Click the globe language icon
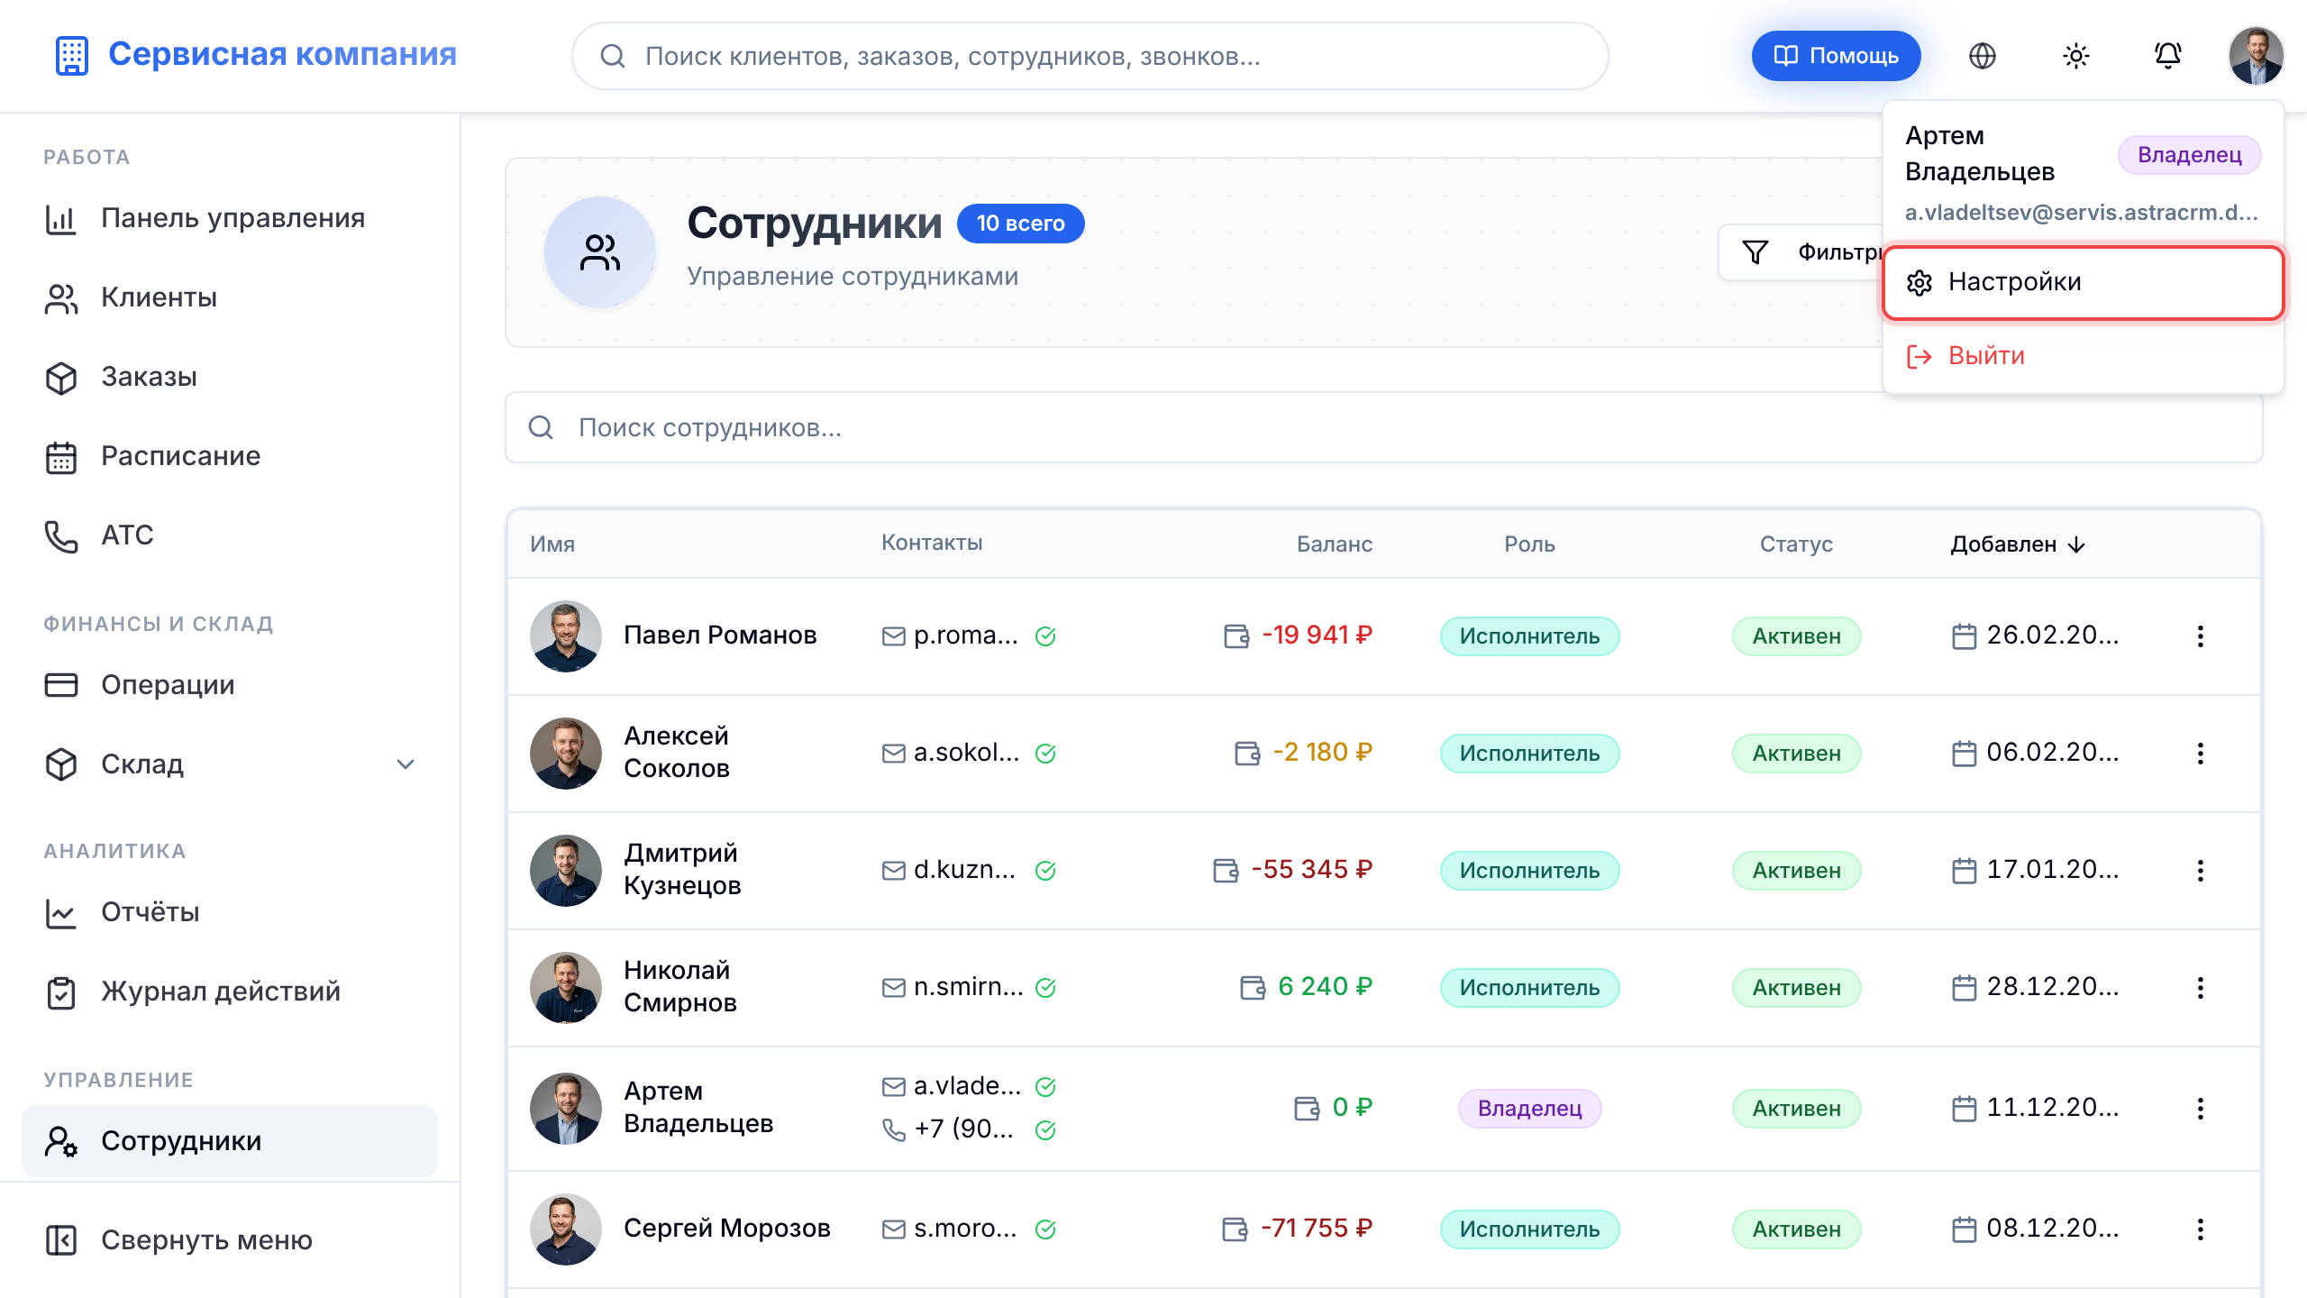Viewport: 2307px width, 1298px height. 1982,56
